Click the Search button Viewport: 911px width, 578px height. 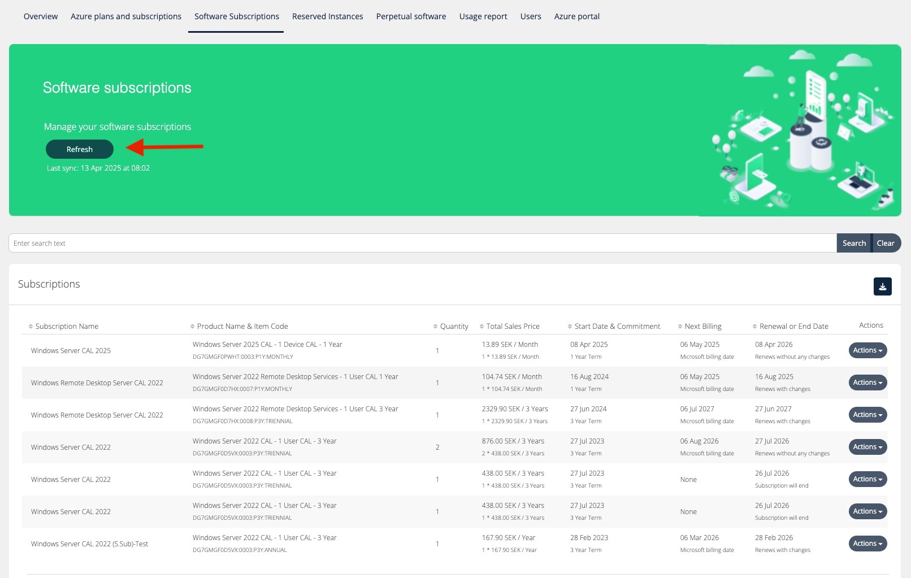(x=853, y=243)
